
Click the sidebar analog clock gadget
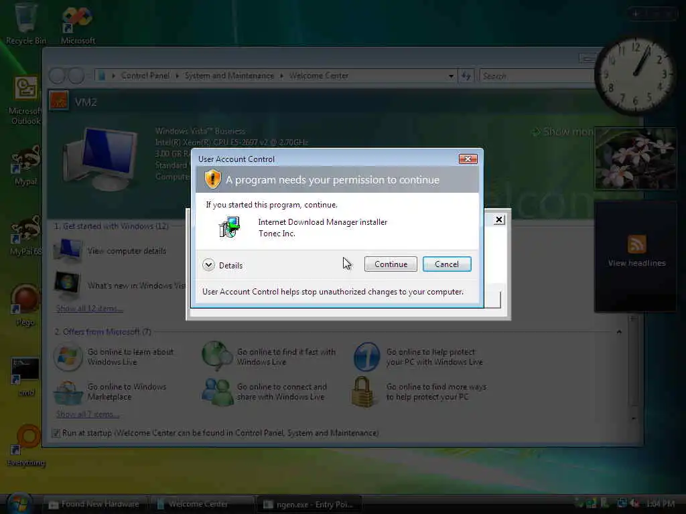[635, 76]
